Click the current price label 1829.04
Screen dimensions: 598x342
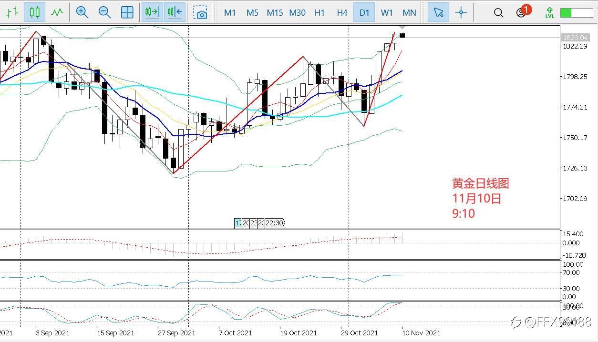[575, 37]
